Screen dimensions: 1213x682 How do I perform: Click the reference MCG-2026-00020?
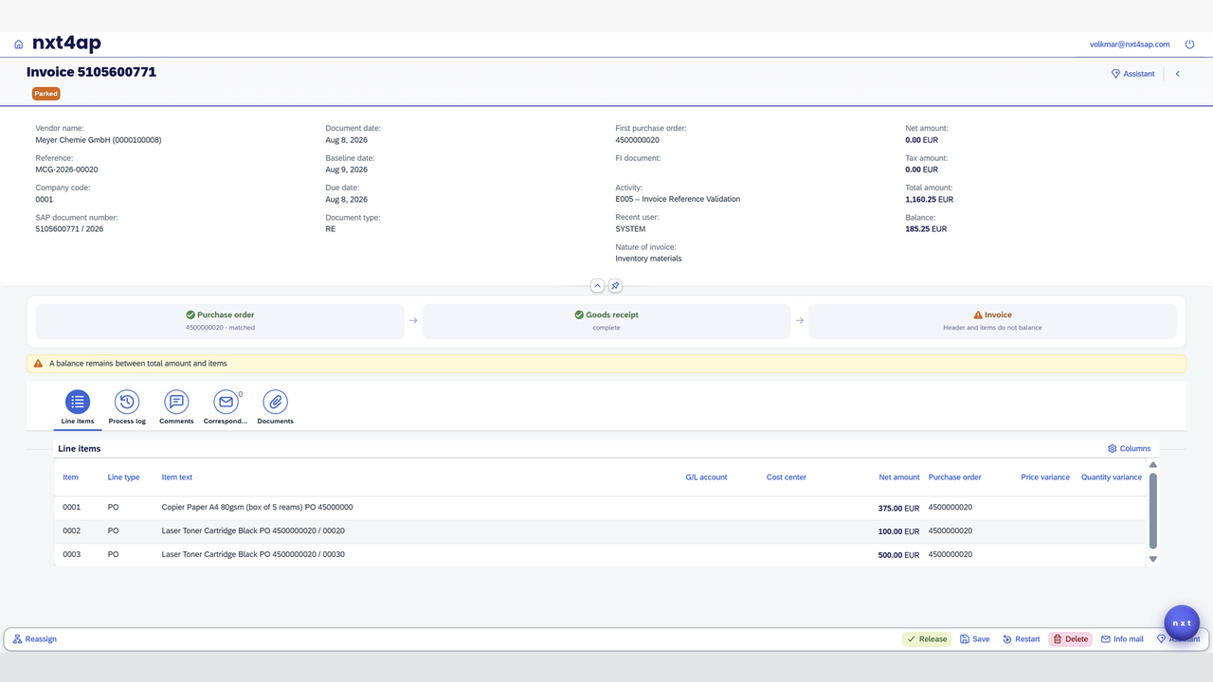click(x=66, y=170)
